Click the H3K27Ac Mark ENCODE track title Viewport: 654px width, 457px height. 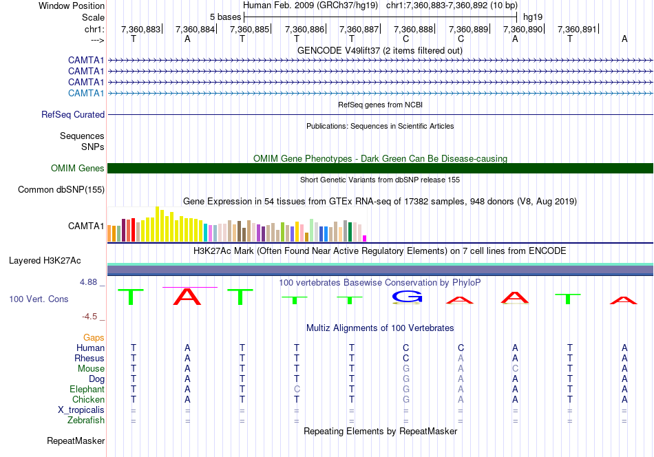point(380,251)
